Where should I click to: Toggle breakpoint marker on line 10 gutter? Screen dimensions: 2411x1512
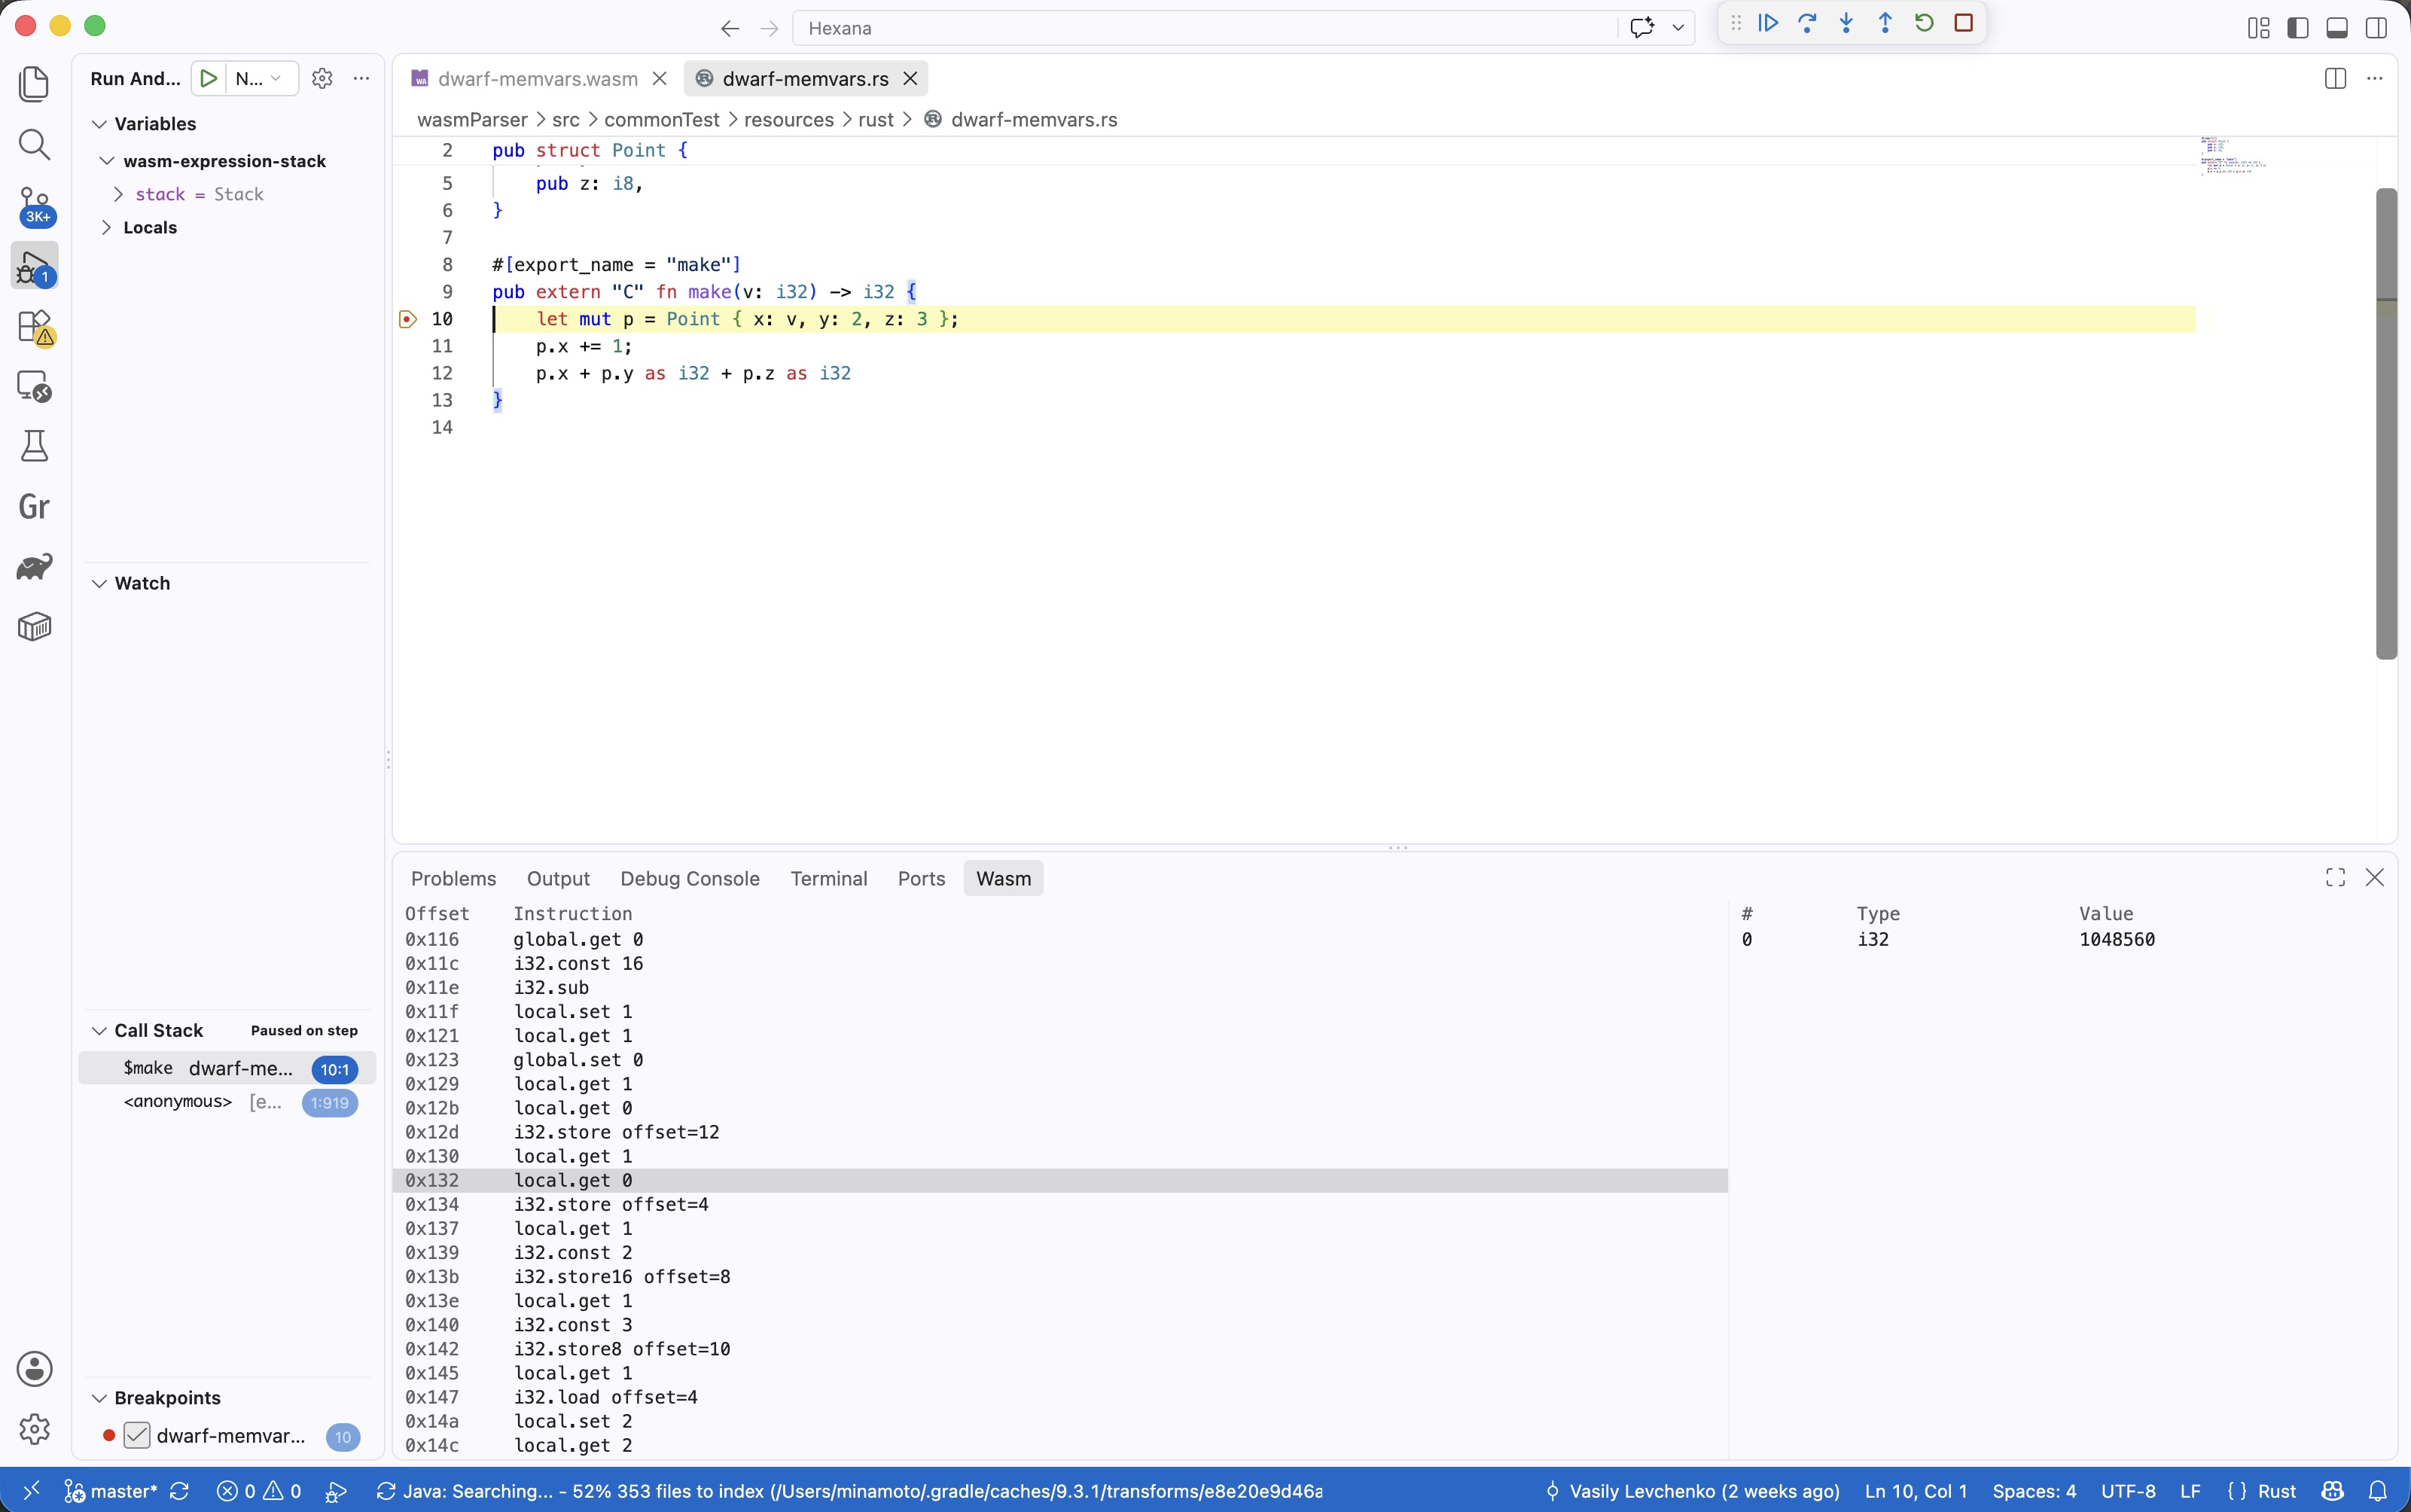pyautogui.click(x=408, y=319)
